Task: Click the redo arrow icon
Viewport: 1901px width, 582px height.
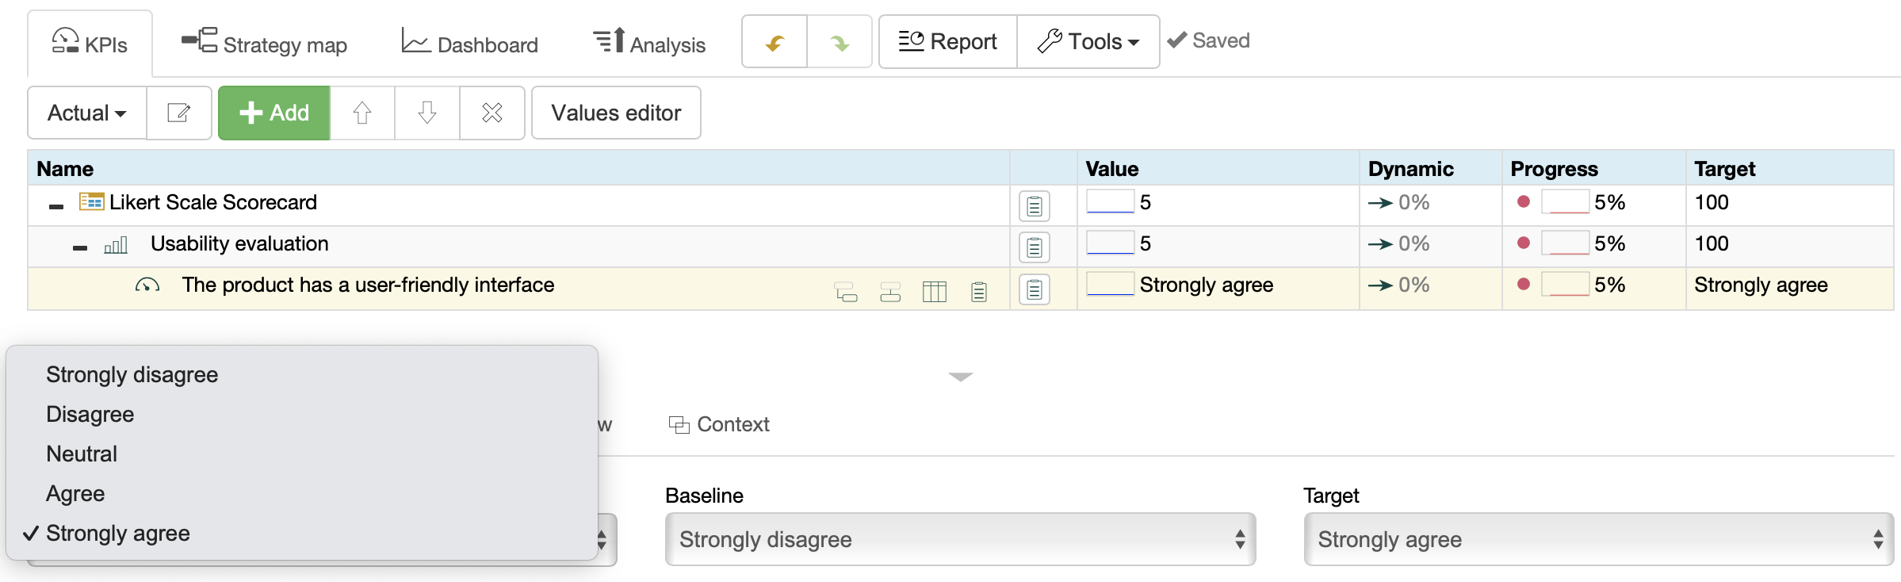Action: coord(840,42)
